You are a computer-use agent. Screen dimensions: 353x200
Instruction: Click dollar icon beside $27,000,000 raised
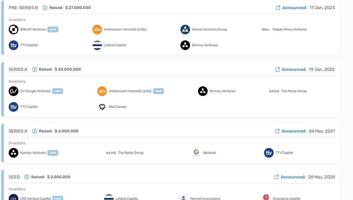click(45, 8)
